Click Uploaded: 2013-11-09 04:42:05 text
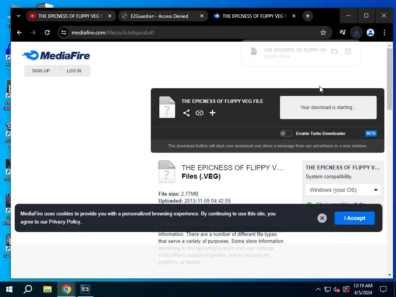Screen dimensions: 396x297 click(195, 201)
